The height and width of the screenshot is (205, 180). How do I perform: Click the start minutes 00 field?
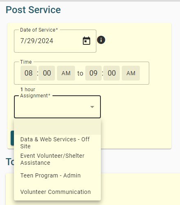47,73
